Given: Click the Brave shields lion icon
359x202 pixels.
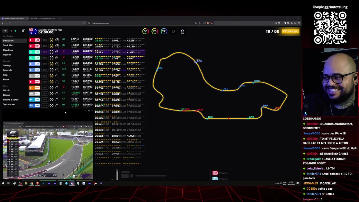Looking at the screenshot, I should coord(208,23).
